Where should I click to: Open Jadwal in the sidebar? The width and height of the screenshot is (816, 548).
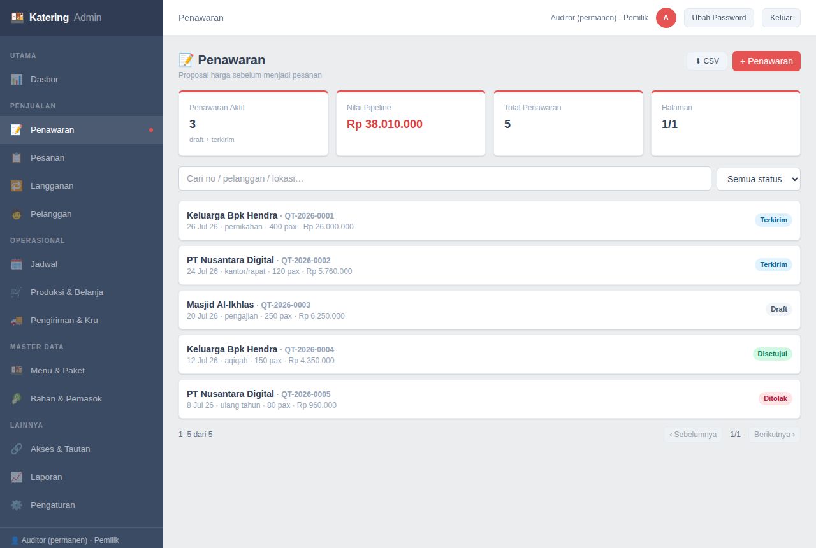point(82,264)
